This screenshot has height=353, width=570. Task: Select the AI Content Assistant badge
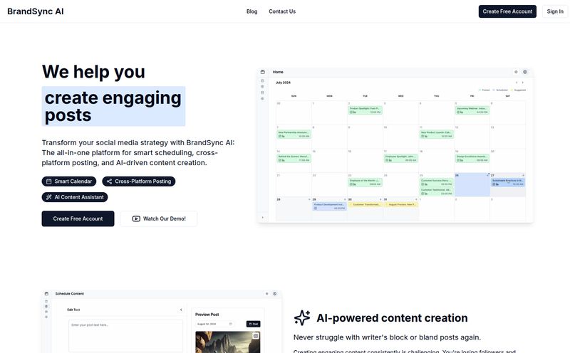[75, 197]
